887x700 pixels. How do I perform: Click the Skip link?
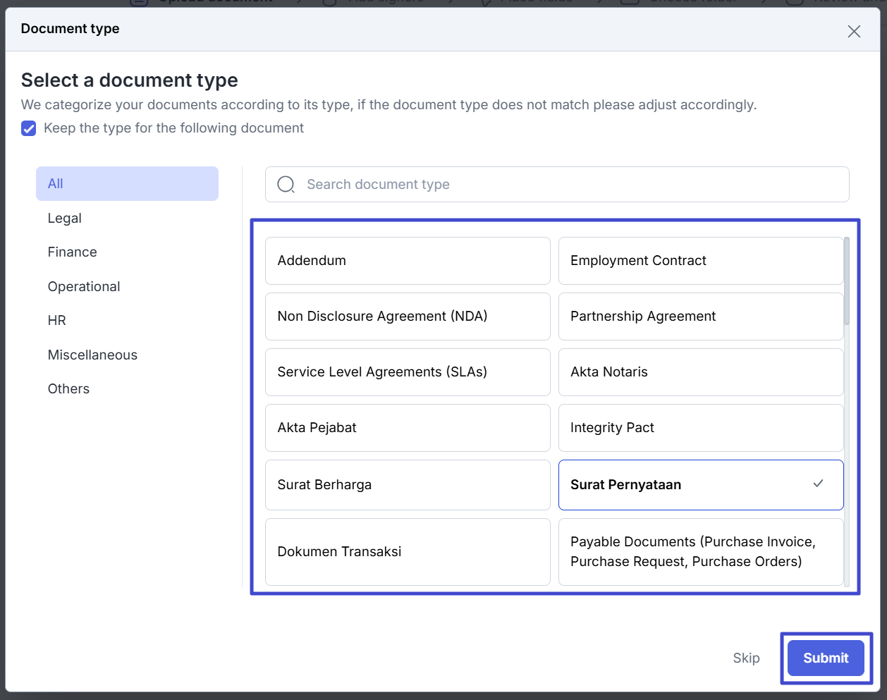pyautogui.click(x=746, y=658)
